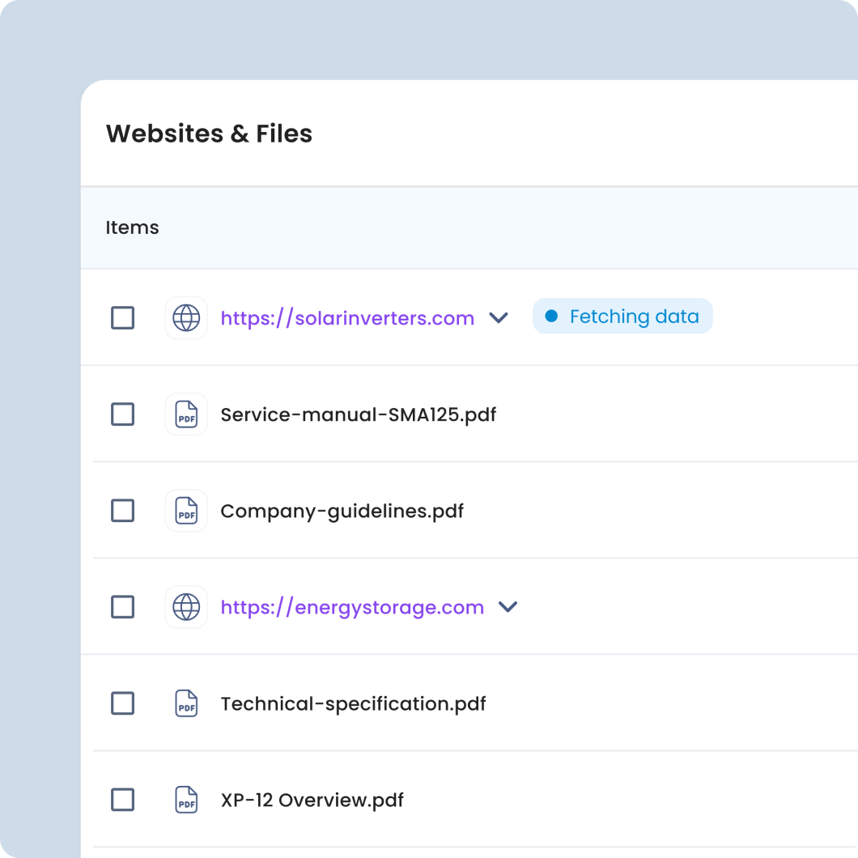Viewport: 858px width, 858px height.
Task: Click the Company-guidelines.pdf file name
Action: [342, 512]
